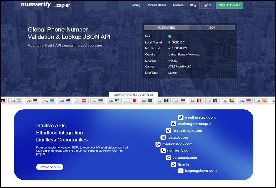Click AT&T Mobility LLC carrier value

[180, 67]
